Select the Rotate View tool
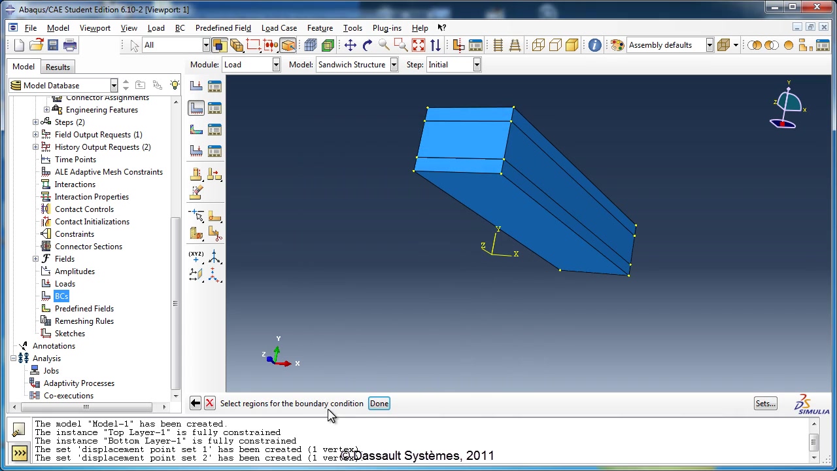This screenshot has width=837, height=471. tap(367, 45)
